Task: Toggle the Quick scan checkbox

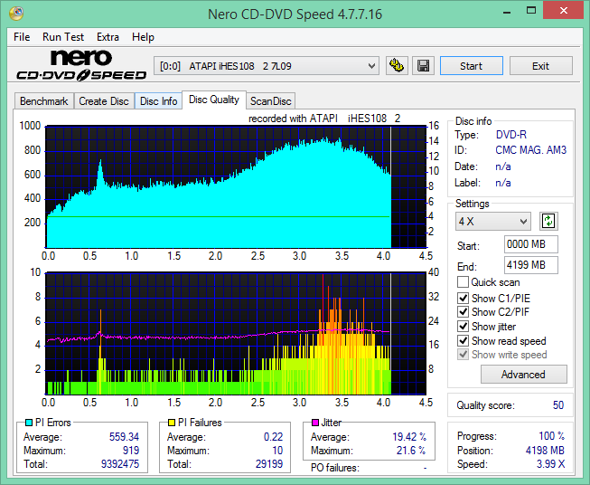Action: [x=463, y=282]
